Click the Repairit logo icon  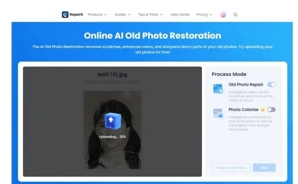pos(65,14)
